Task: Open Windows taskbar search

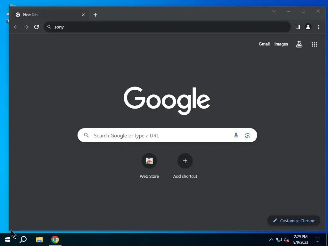Action: pos(23,240)
